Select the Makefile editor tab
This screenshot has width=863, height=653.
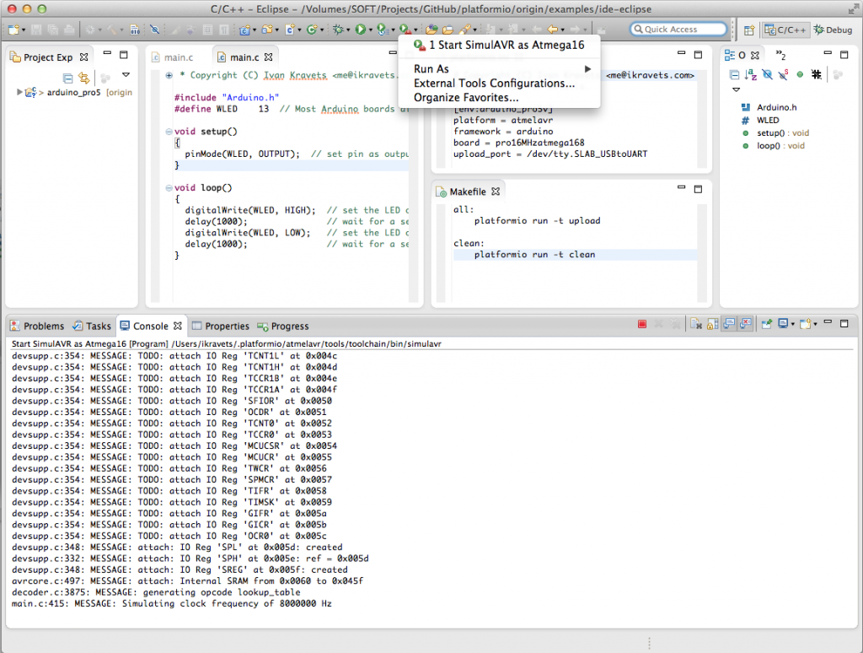[468, 192]
